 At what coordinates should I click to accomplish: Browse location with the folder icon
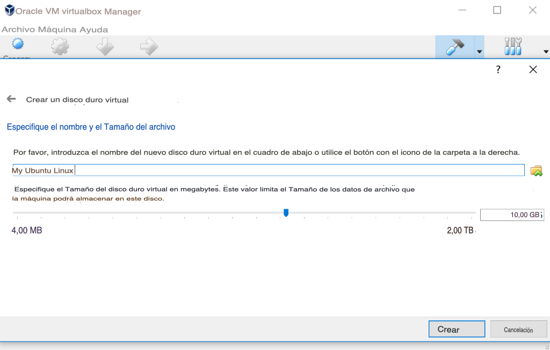pos(537,171)
